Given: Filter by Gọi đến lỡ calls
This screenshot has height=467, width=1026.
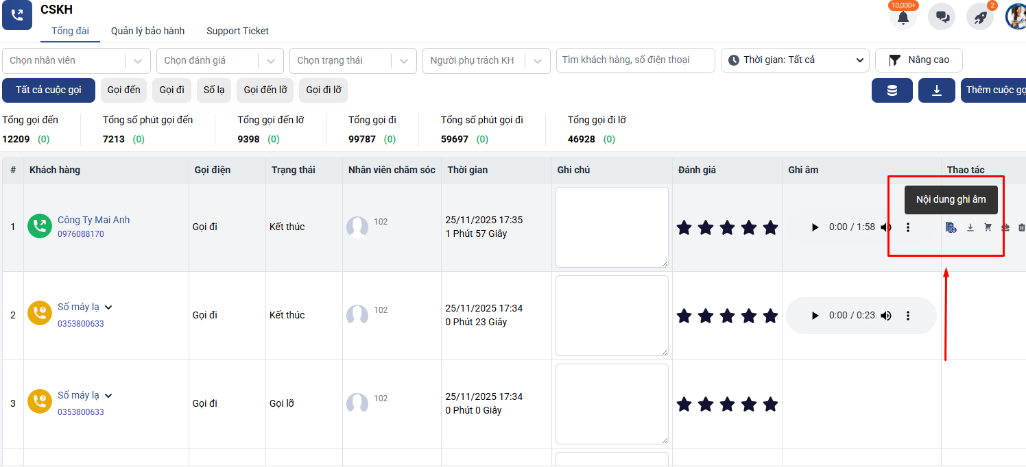Looking at the screenshot, I should tap(265, 90).
